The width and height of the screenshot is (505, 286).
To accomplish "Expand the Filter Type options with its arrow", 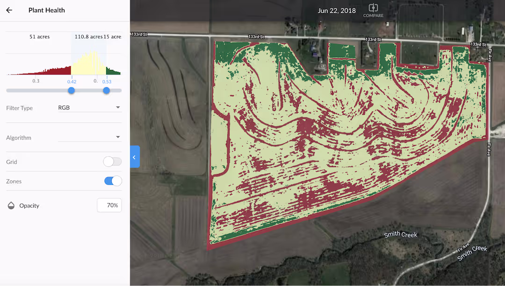I will [x=118, y=107].
